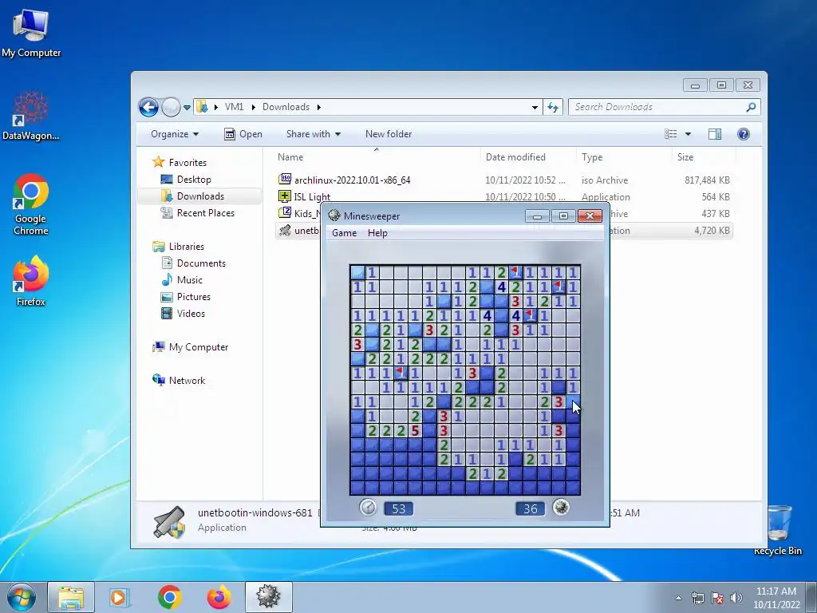
Task: Click the Chrome icon on the taskbar
Action: (169, 597)
